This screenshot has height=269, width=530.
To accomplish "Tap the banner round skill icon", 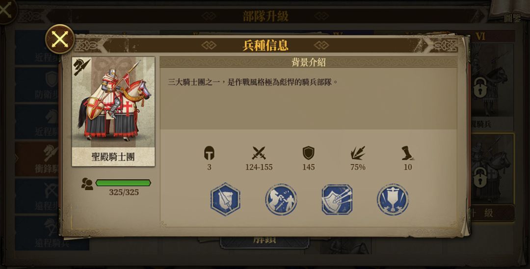I will (393, 199).
